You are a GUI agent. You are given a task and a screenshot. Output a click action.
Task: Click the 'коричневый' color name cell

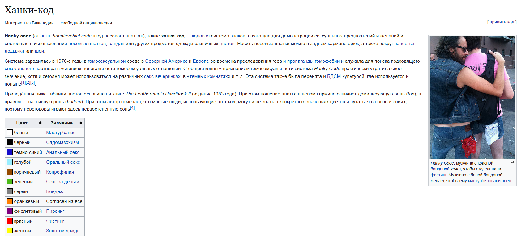pos(24,172)
